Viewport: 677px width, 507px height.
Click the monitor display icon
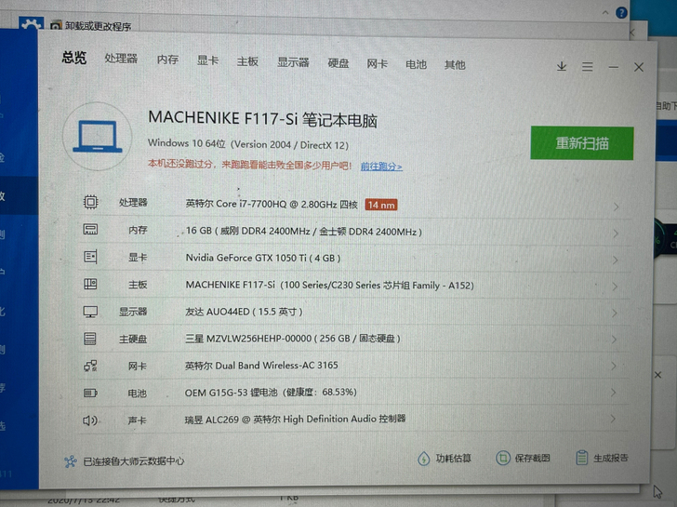click(90, 312)
